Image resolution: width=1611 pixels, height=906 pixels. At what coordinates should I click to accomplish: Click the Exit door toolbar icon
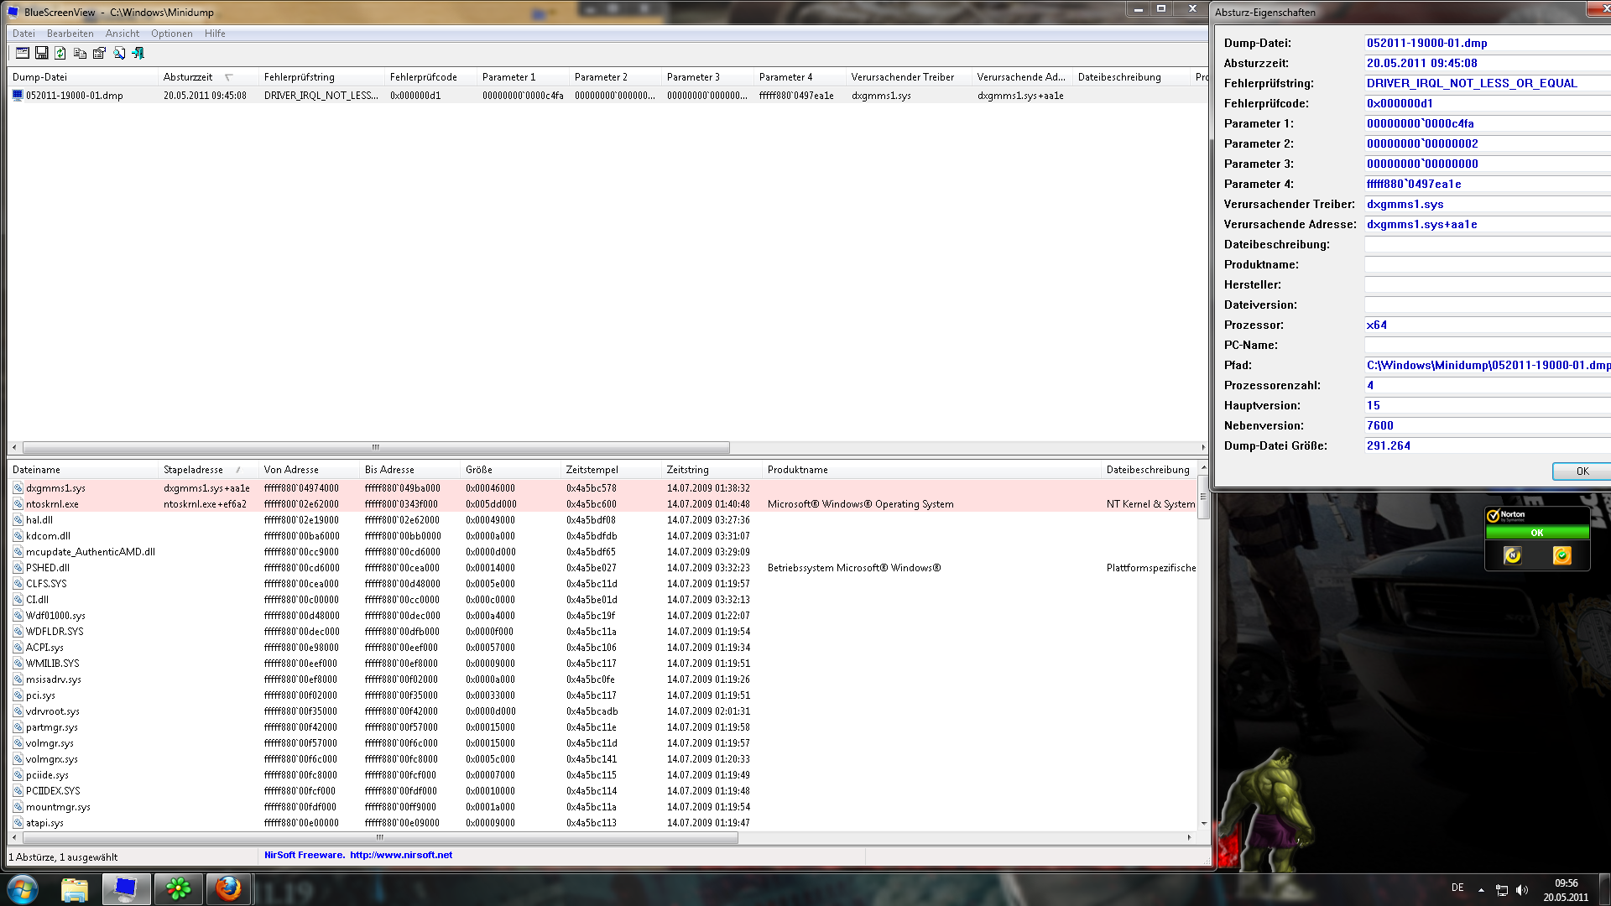click(x=138, y=53)
